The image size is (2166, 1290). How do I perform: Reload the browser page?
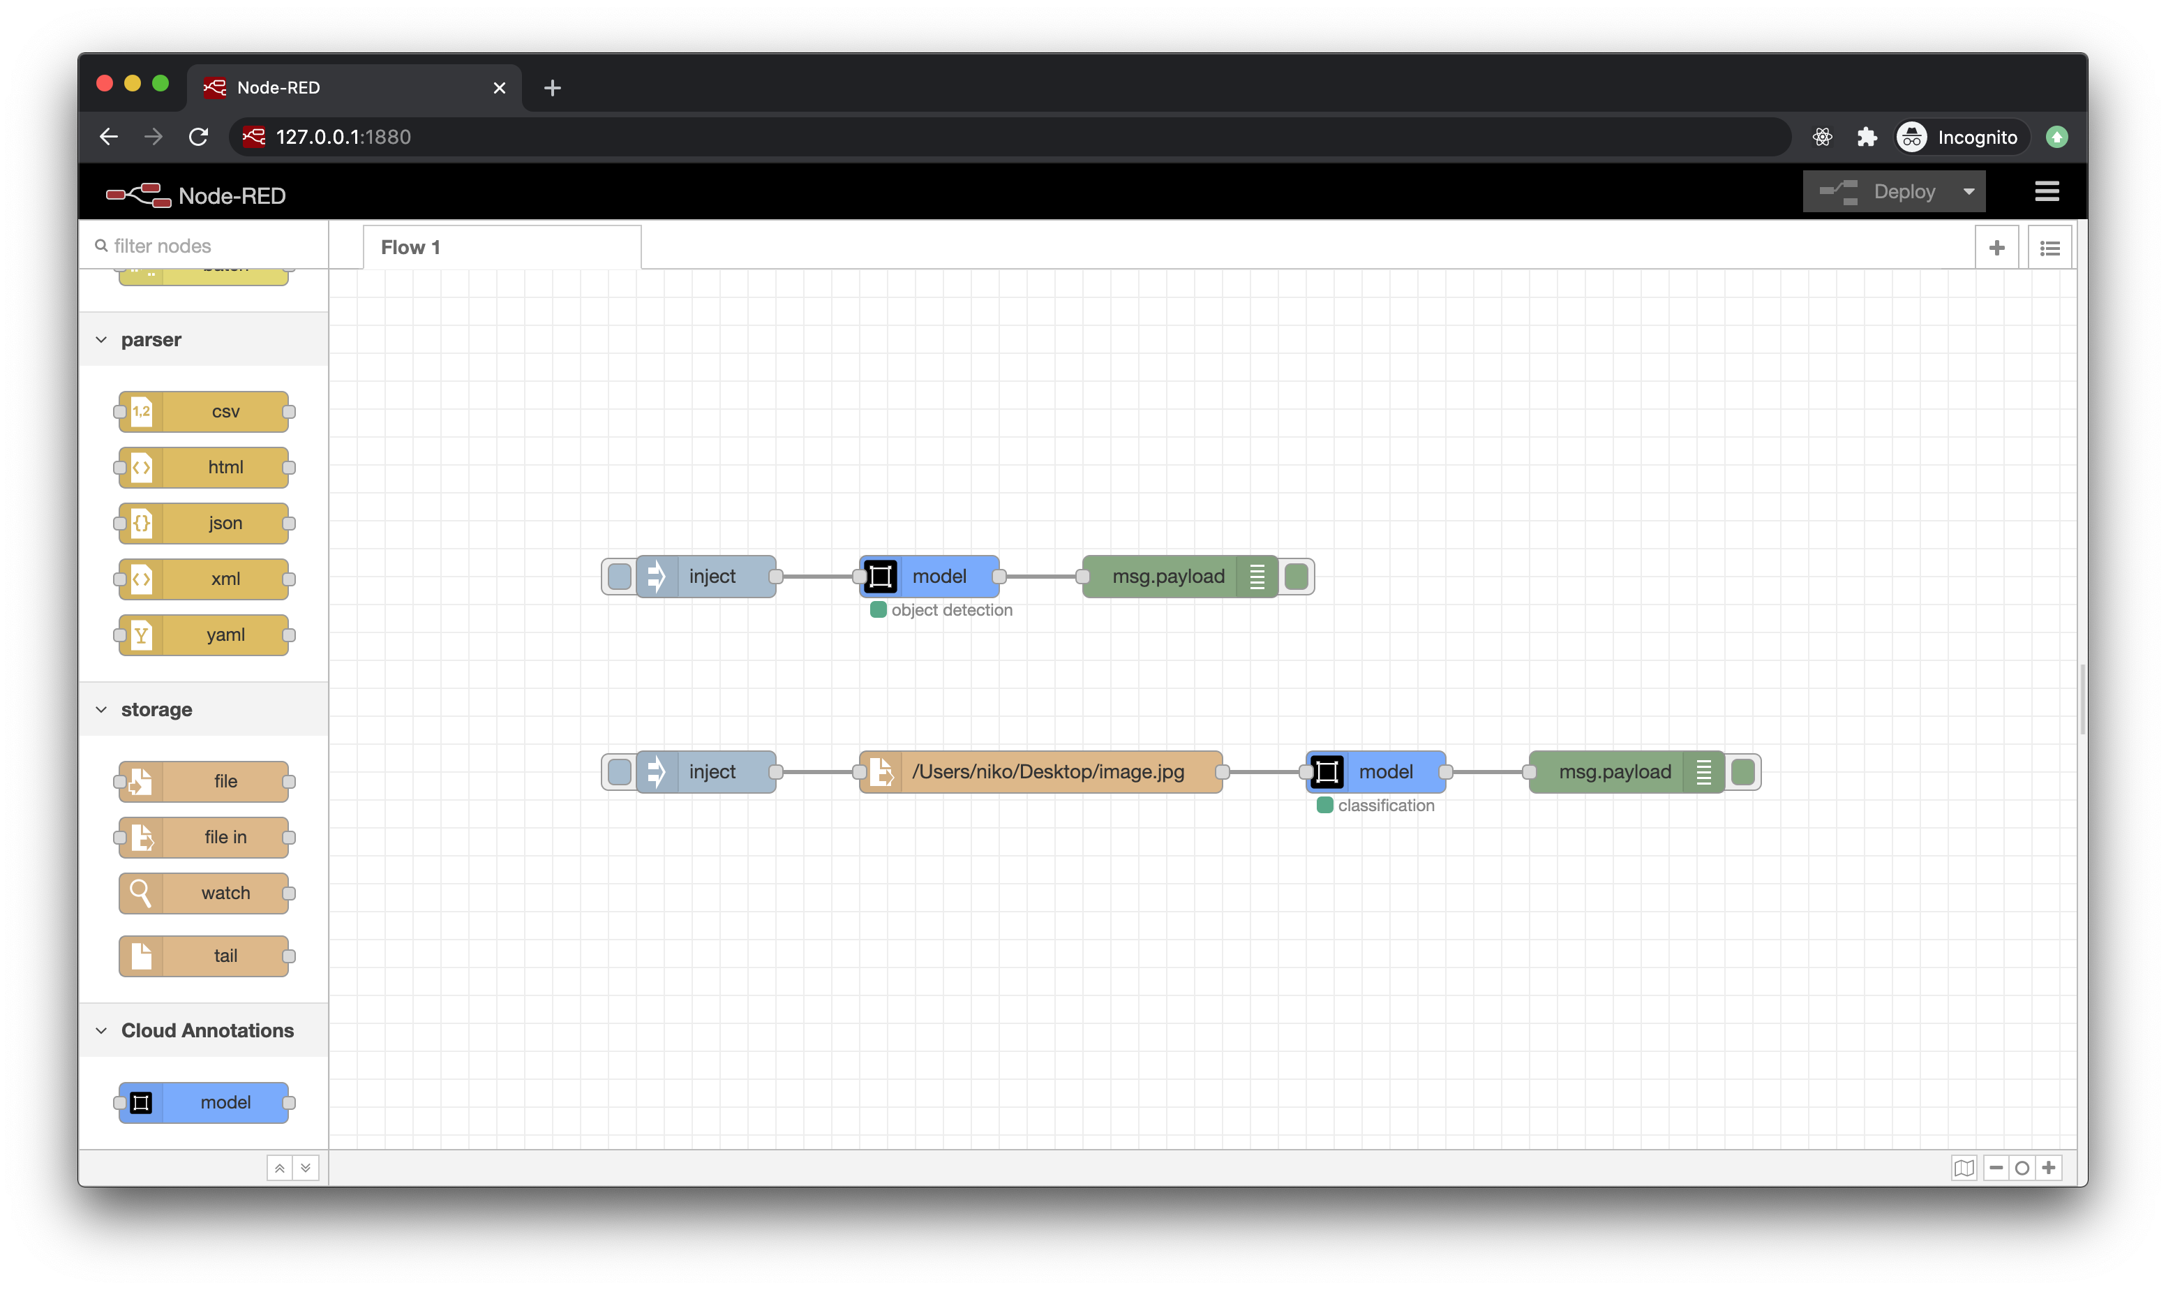click(198, 137)
